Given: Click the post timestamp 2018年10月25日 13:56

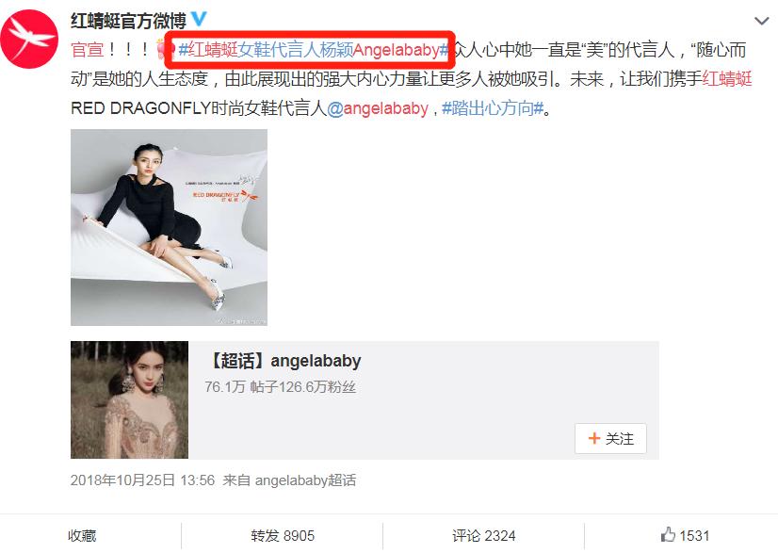Looking at the screenshot, I should [143, 480].
